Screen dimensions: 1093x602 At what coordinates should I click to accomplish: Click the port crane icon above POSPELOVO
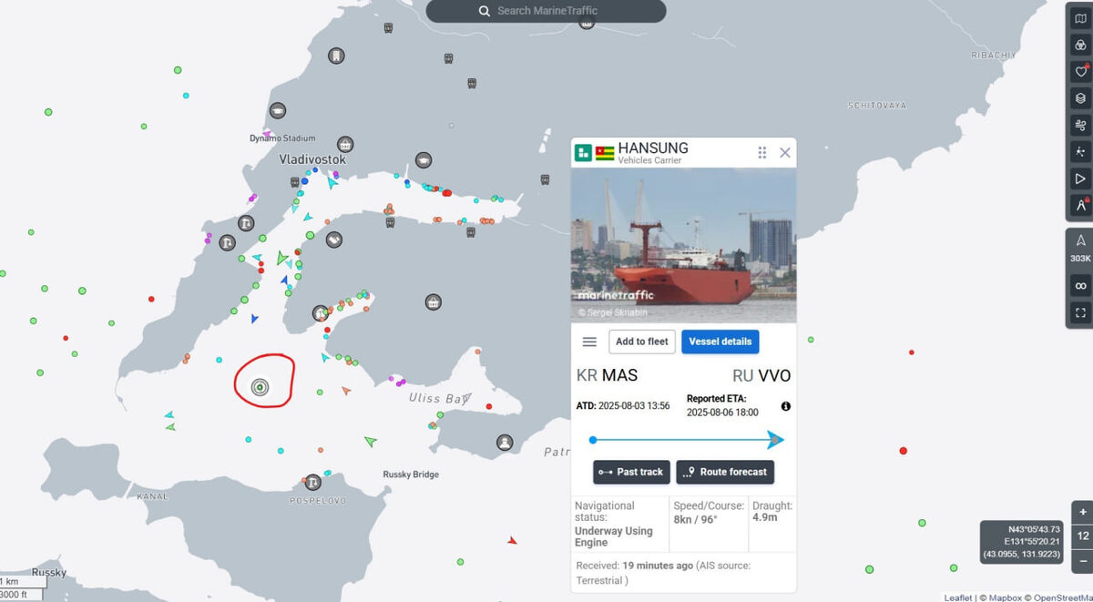click(313, 482)
